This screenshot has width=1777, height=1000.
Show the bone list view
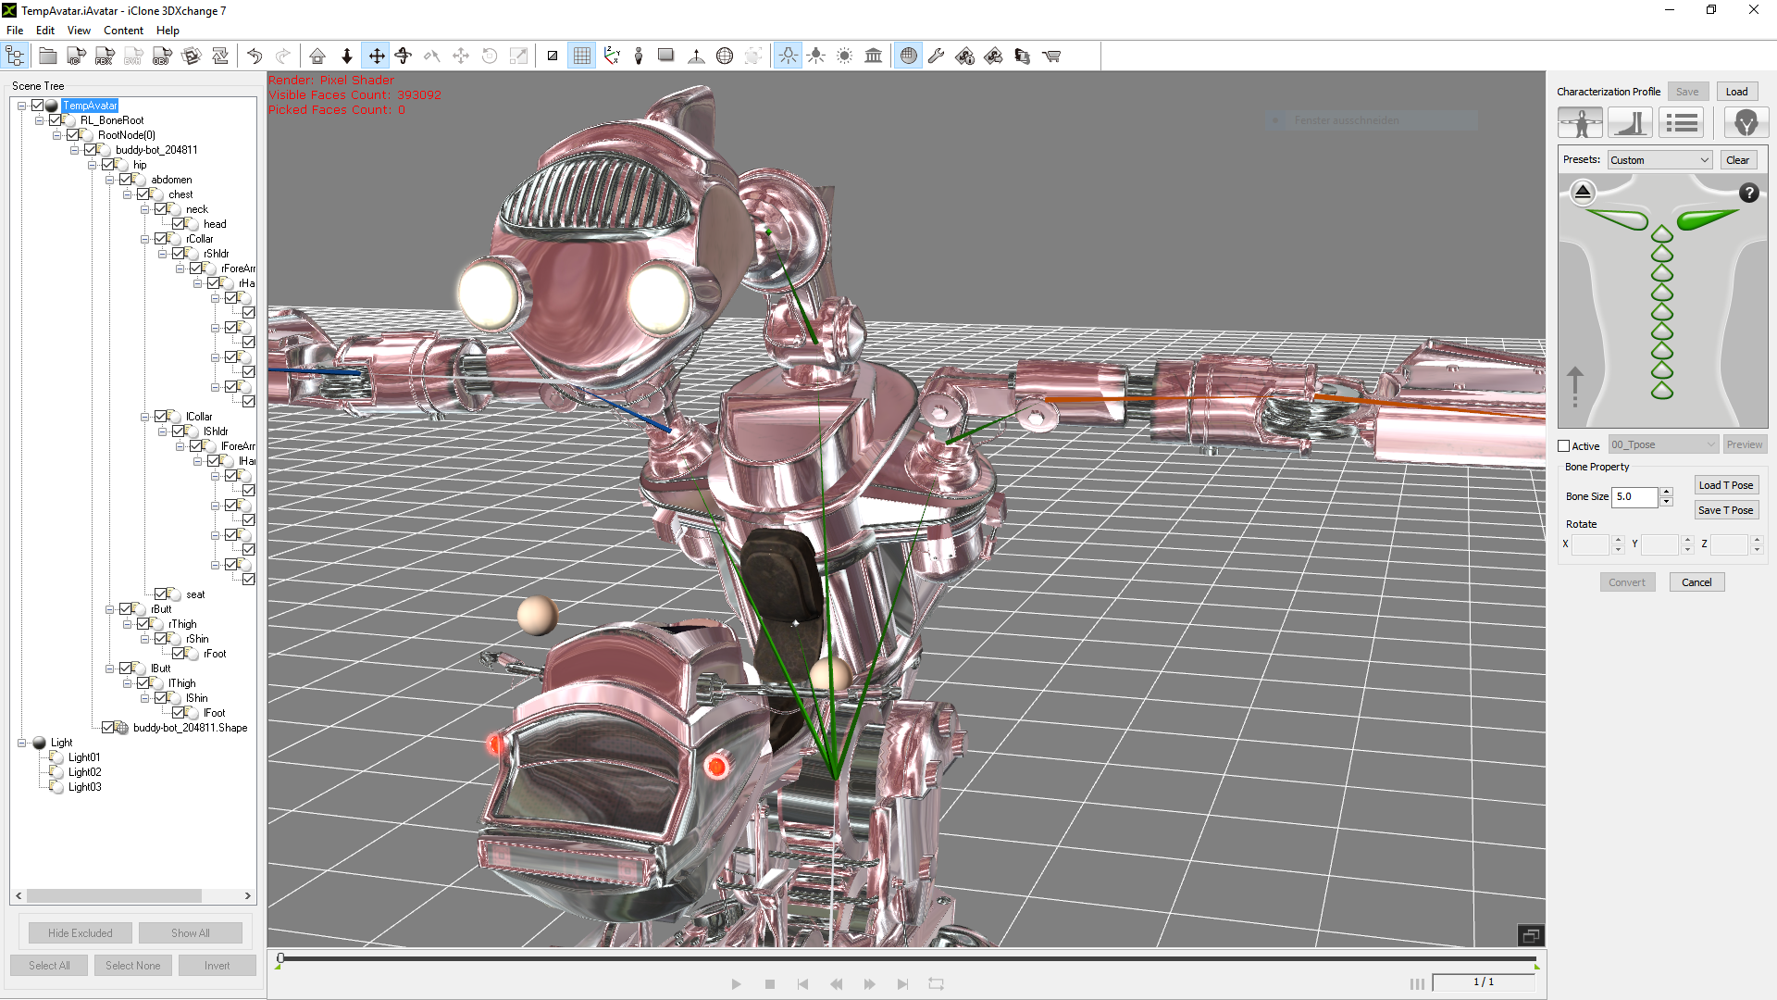[x=1681, y=122]
